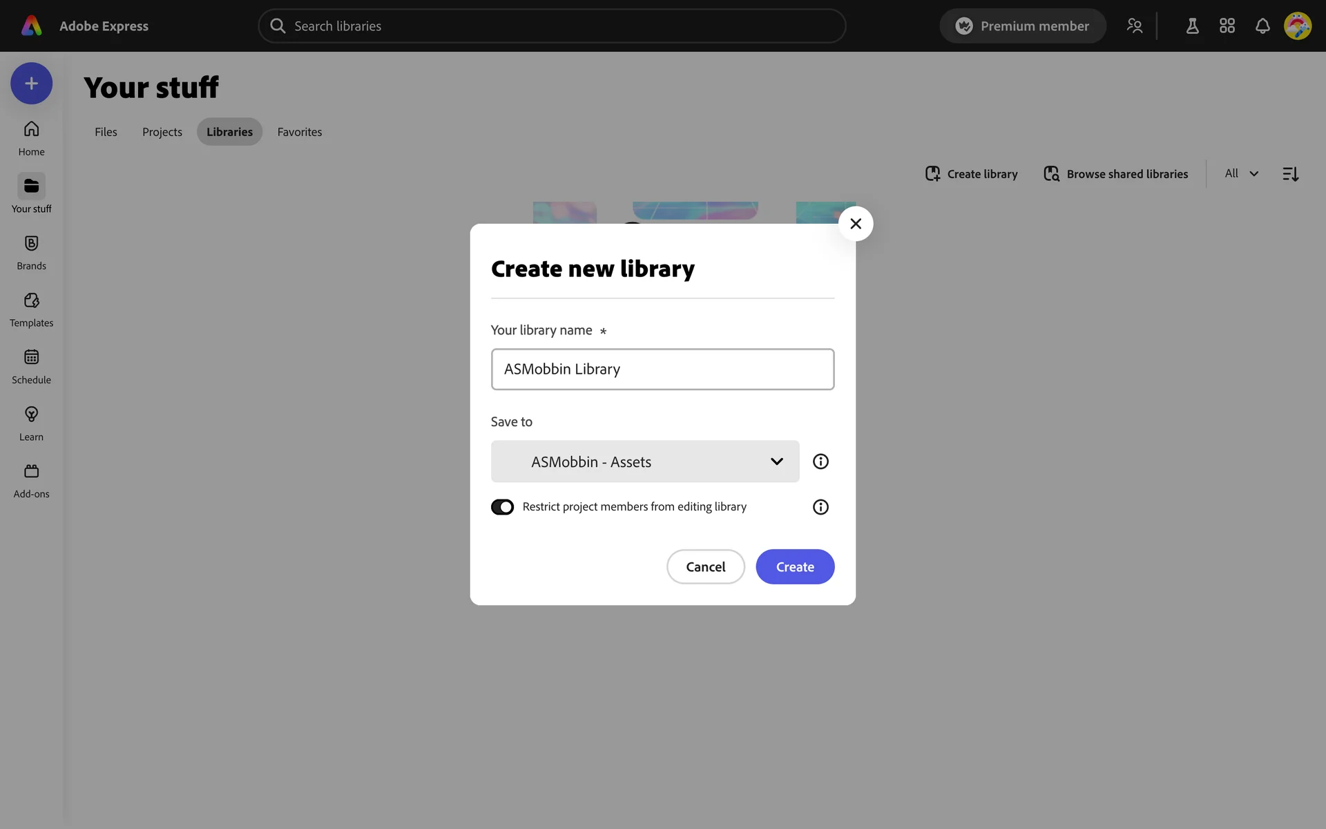
Task: Open the All filter dropdown
Action: pos(1241,173)
